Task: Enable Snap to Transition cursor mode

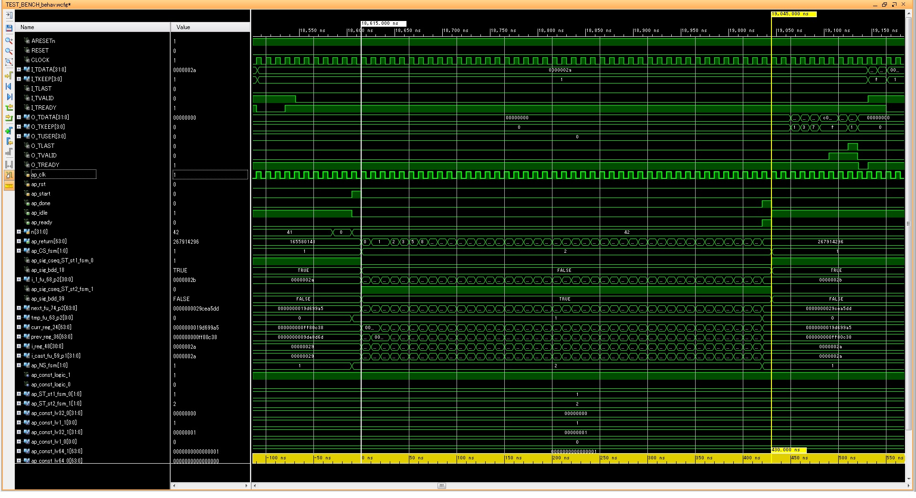Action: tap(8, 175)
